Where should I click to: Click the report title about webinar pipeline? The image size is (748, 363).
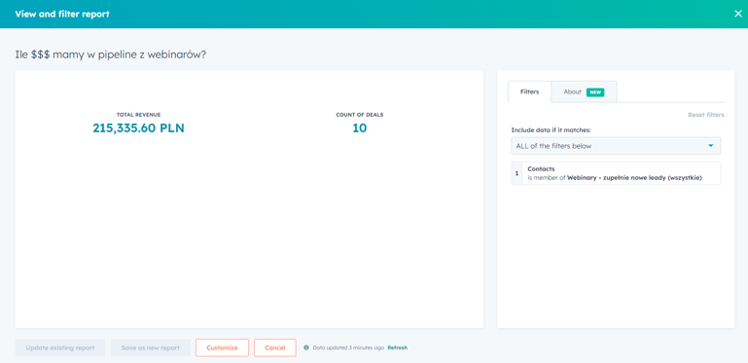111,54
